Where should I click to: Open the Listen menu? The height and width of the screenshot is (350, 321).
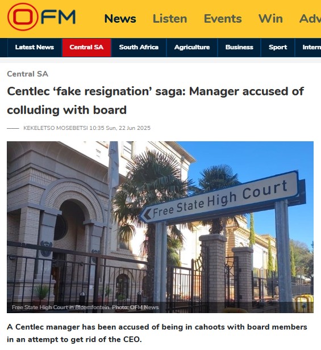click(170, 19)
